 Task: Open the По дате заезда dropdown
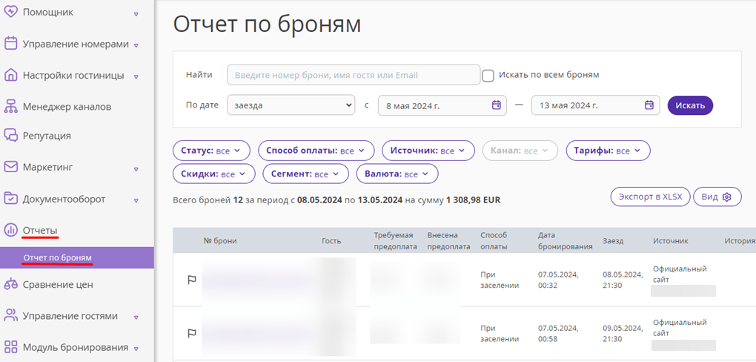291,105
